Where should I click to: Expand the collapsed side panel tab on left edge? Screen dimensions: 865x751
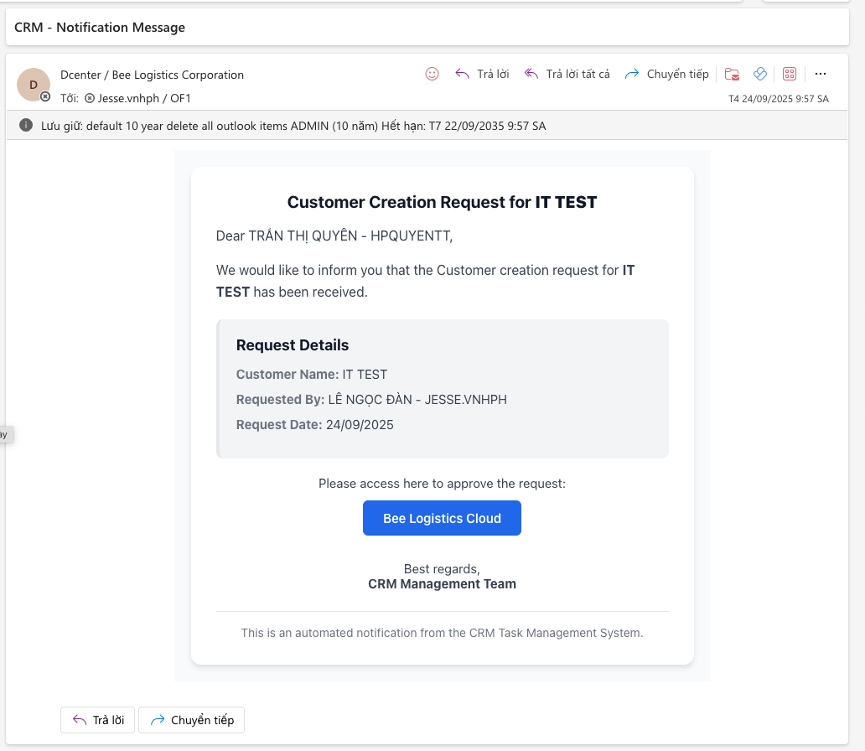point(4,434)
